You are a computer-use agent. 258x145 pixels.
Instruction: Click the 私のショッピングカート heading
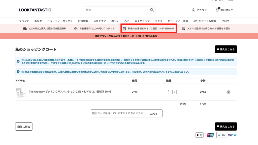tap(36, 49)
